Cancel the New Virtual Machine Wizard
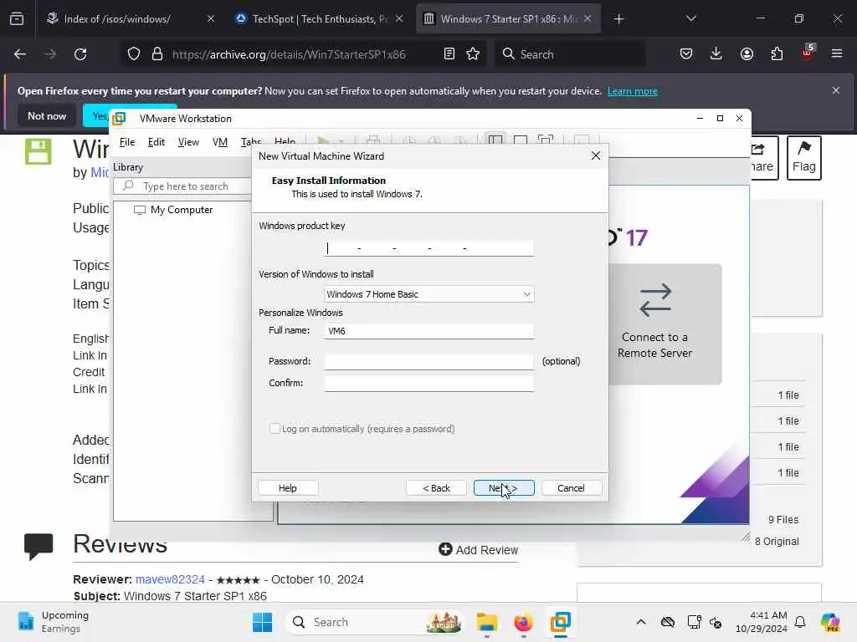 pos(571,488)
